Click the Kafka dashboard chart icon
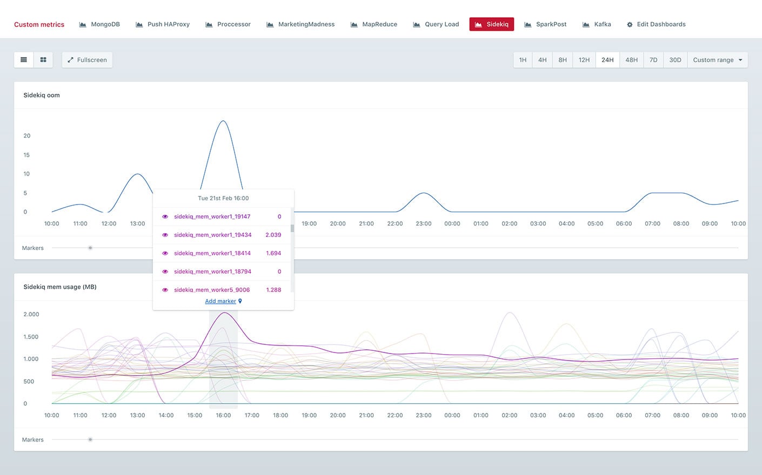The width and height of the screenshot is (762, 475). click(586, 25)
